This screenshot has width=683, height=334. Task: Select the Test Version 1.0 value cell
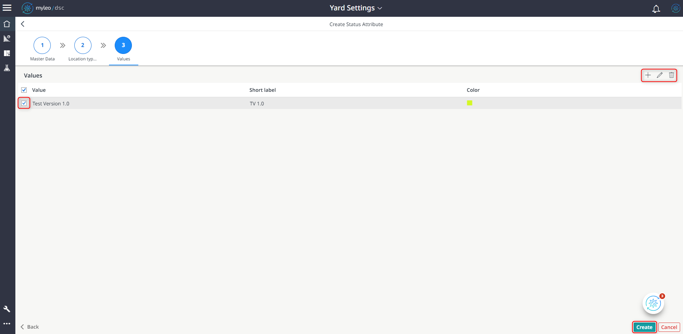[x=51, y=104]
